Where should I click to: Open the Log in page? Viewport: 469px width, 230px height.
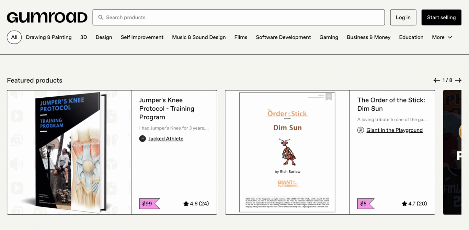click(x=403, y=17)
